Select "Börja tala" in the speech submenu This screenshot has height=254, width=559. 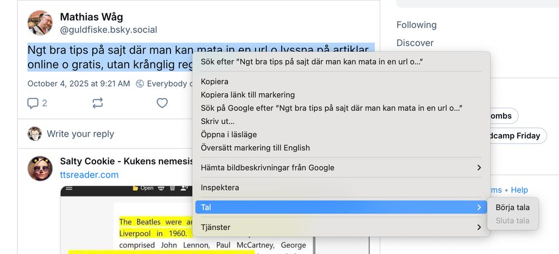[x=513, y=207]
